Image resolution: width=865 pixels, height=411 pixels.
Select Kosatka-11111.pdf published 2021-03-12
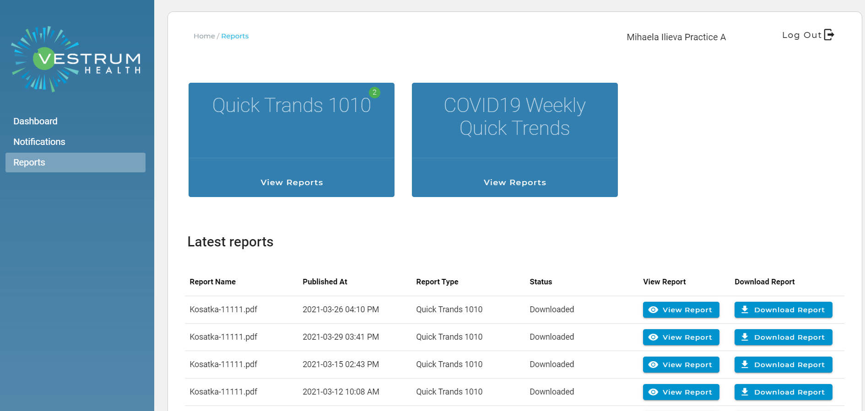pos(223,392)
